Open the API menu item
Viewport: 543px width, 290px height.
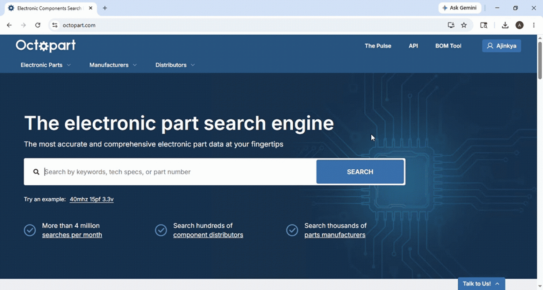(414, 46)
